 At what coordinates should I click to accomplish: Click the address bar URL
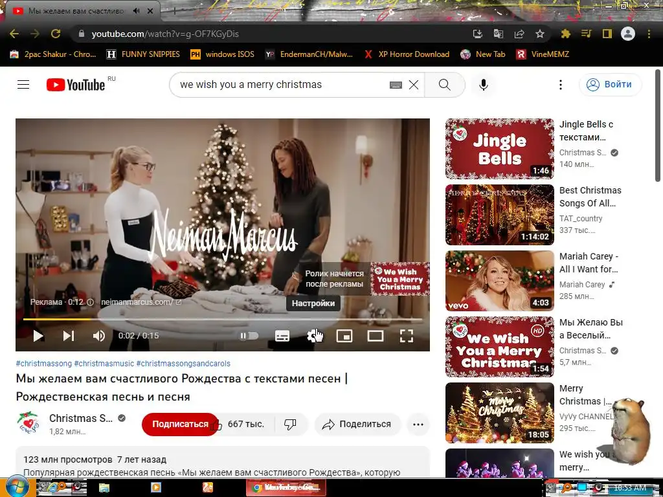[x=165, y=34]
